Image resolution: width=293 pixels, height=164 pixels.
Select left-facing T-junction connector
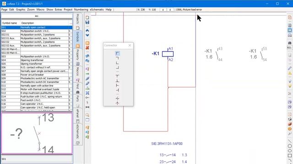point(117,90)
